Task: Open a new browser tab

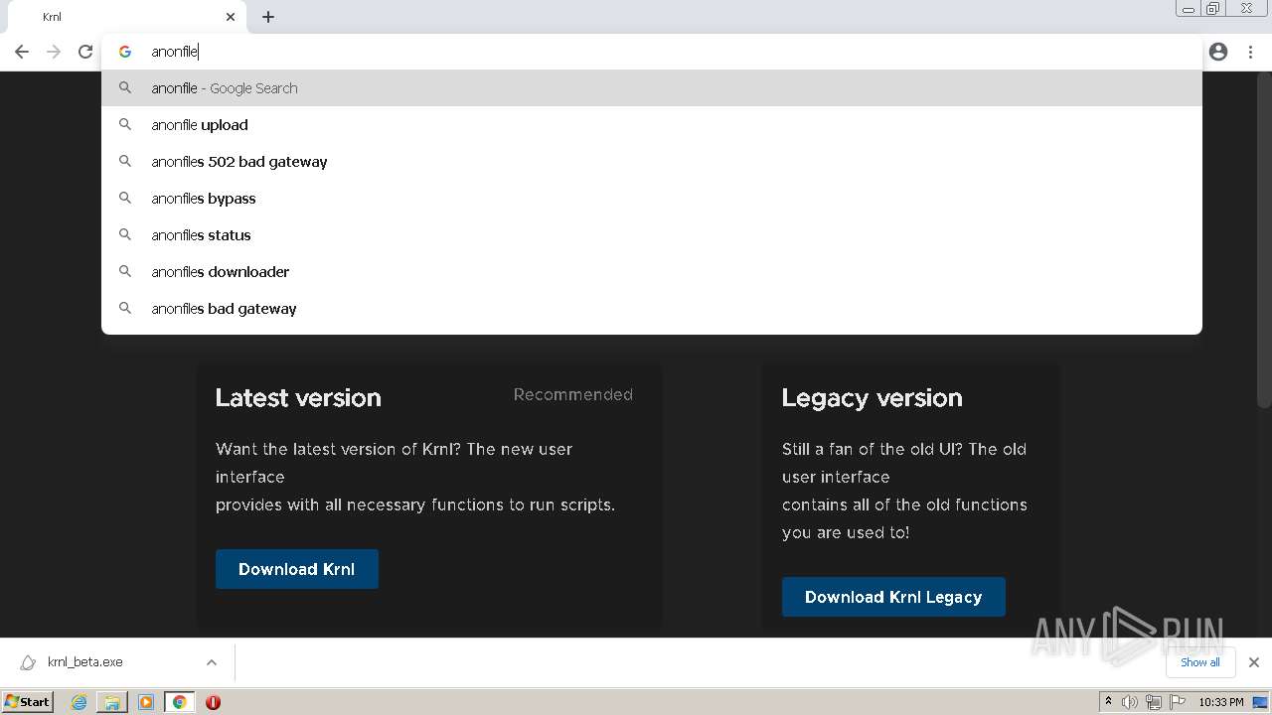Action: point(268,17)
